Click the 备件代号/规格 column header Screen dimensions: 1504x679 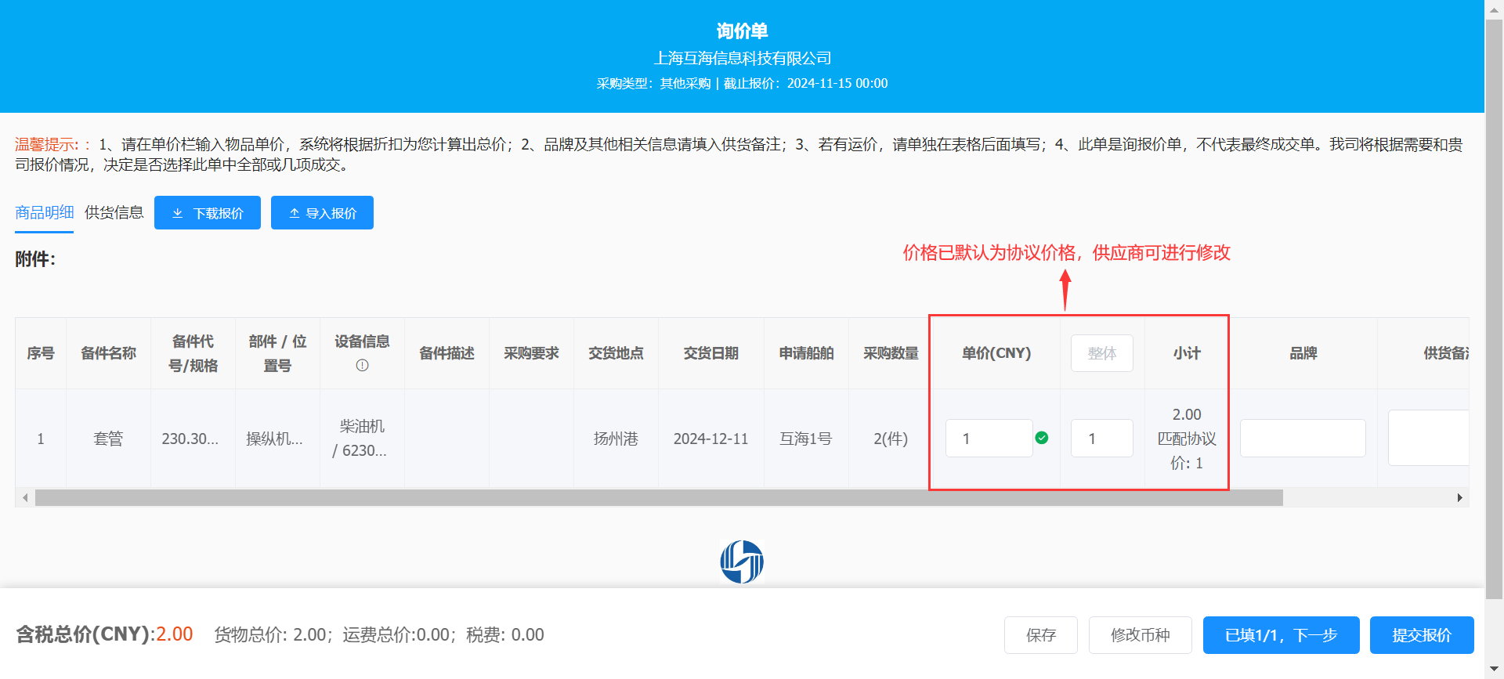[193, 353]
